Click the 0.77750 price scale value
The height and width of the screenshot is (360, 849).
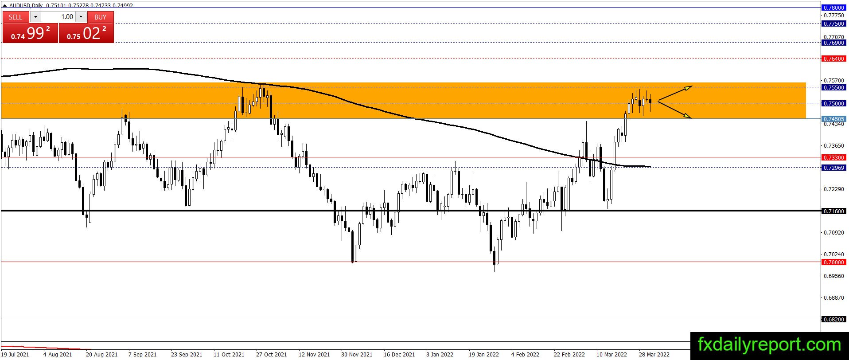[x=833, y=15]
